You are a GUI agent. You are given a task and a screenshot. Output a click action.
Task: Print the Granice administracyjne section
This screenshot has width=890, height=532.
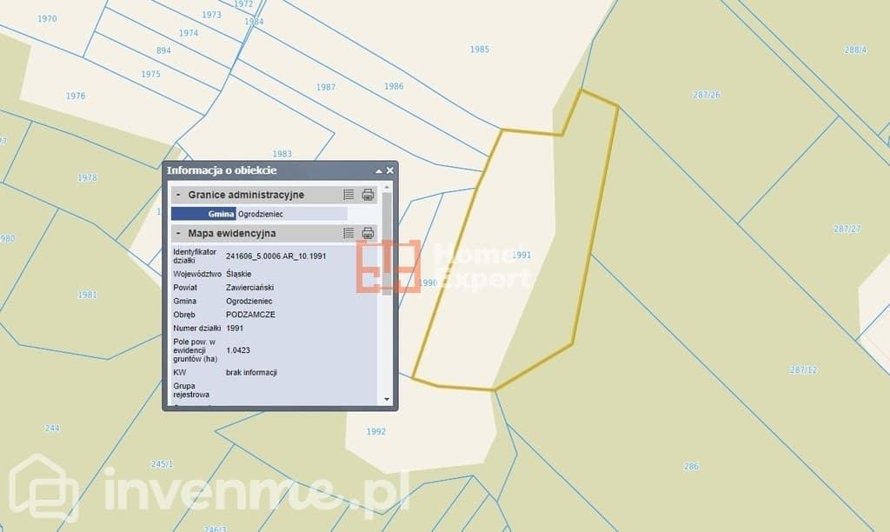click(x=368, y=195)
